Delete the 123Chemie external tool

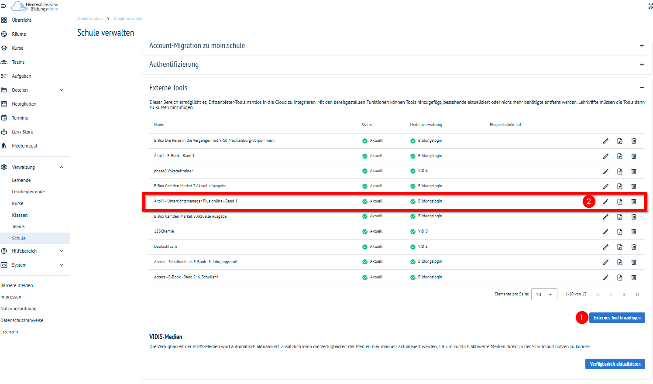633,232
